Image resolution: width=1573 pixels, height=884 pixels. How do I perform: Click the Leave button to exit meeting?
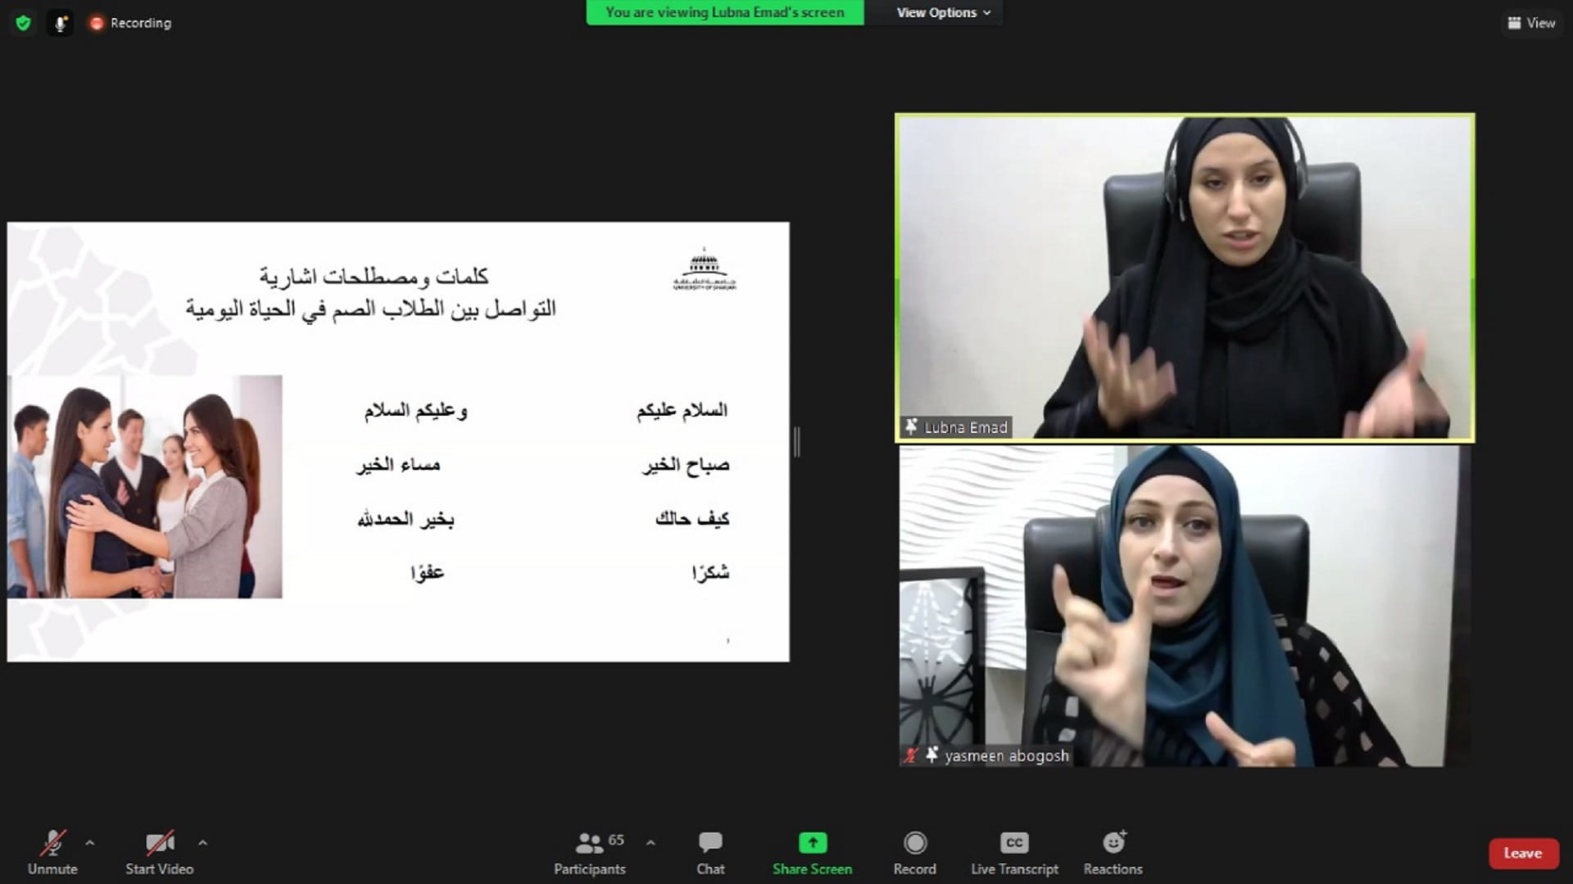click(1522, 854)
